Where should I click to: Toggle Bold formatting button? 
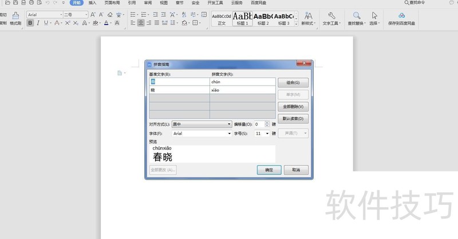(30, 23)
